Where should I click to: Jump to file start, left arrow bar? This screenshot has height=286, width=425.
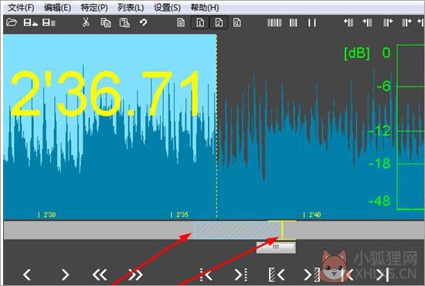pyautogui.click(x=348, y=275)
